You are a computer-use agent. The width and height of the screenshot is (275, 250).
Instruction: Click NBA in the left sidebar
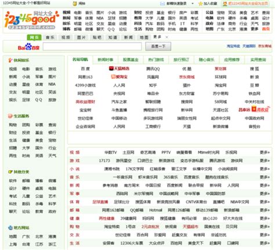[52, 84]
